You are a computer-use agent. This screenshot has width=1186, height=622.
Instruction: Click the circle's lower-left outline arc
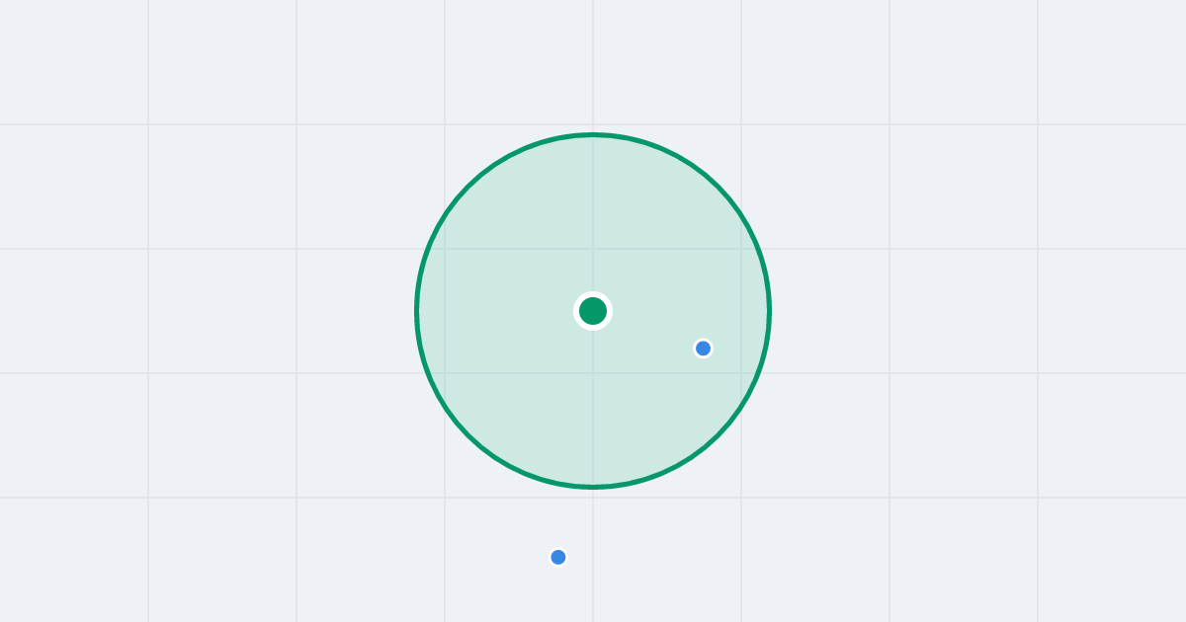(x=468, y=435)
